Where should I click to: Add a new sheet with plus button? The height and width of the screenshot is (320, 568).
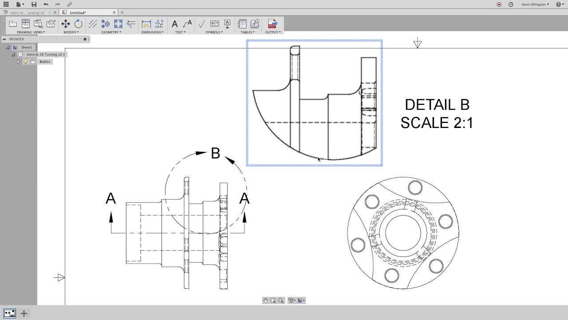pos(24,313)
